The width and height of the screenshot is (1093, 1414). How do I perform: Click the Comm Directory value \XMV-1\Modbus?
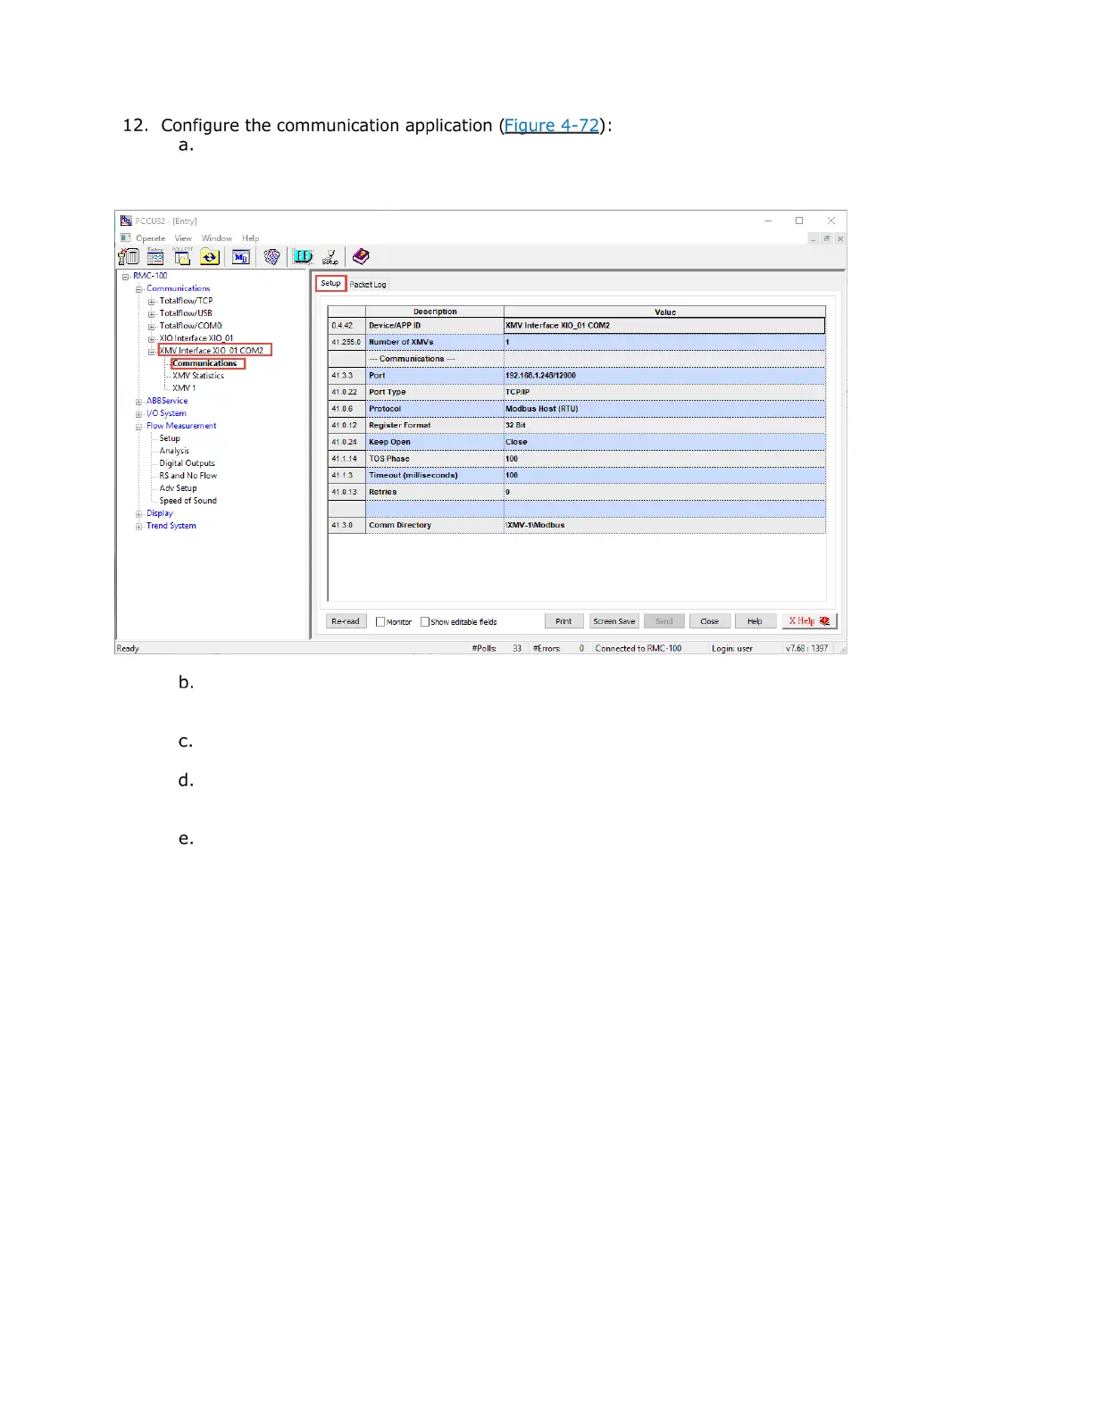point(664,525)
